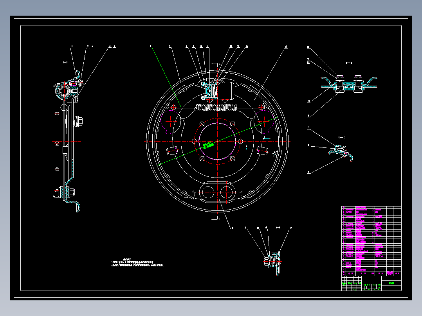
Task: Click the coiled return spring in the brake drum
Action: point(216,108)
